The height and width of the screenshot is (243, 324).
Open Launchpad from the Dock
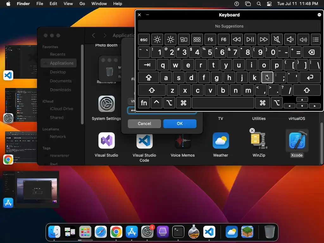tap(85, 232)
